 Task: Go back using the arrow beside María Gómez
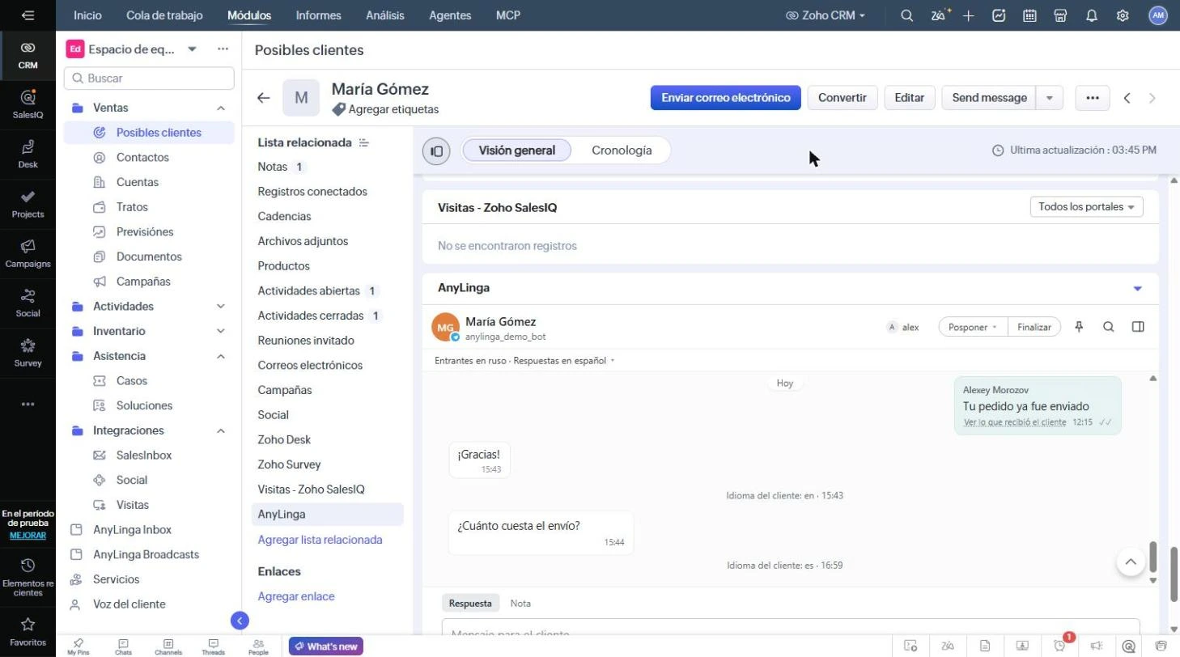click(263, 98)
